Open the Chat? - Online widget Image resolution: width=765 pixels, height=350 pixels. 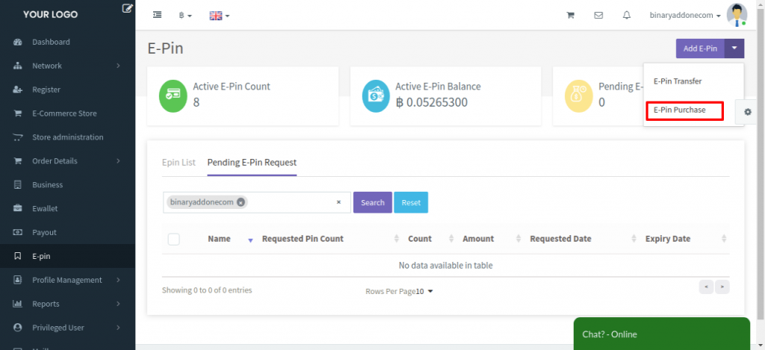(x=662, y=334)
